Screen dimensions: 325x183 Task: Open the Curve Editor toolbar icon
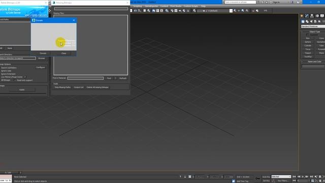158,11
